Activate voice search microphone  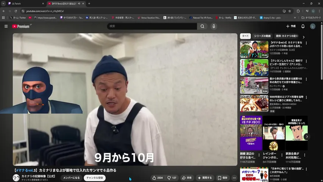[x=214, y=26]
